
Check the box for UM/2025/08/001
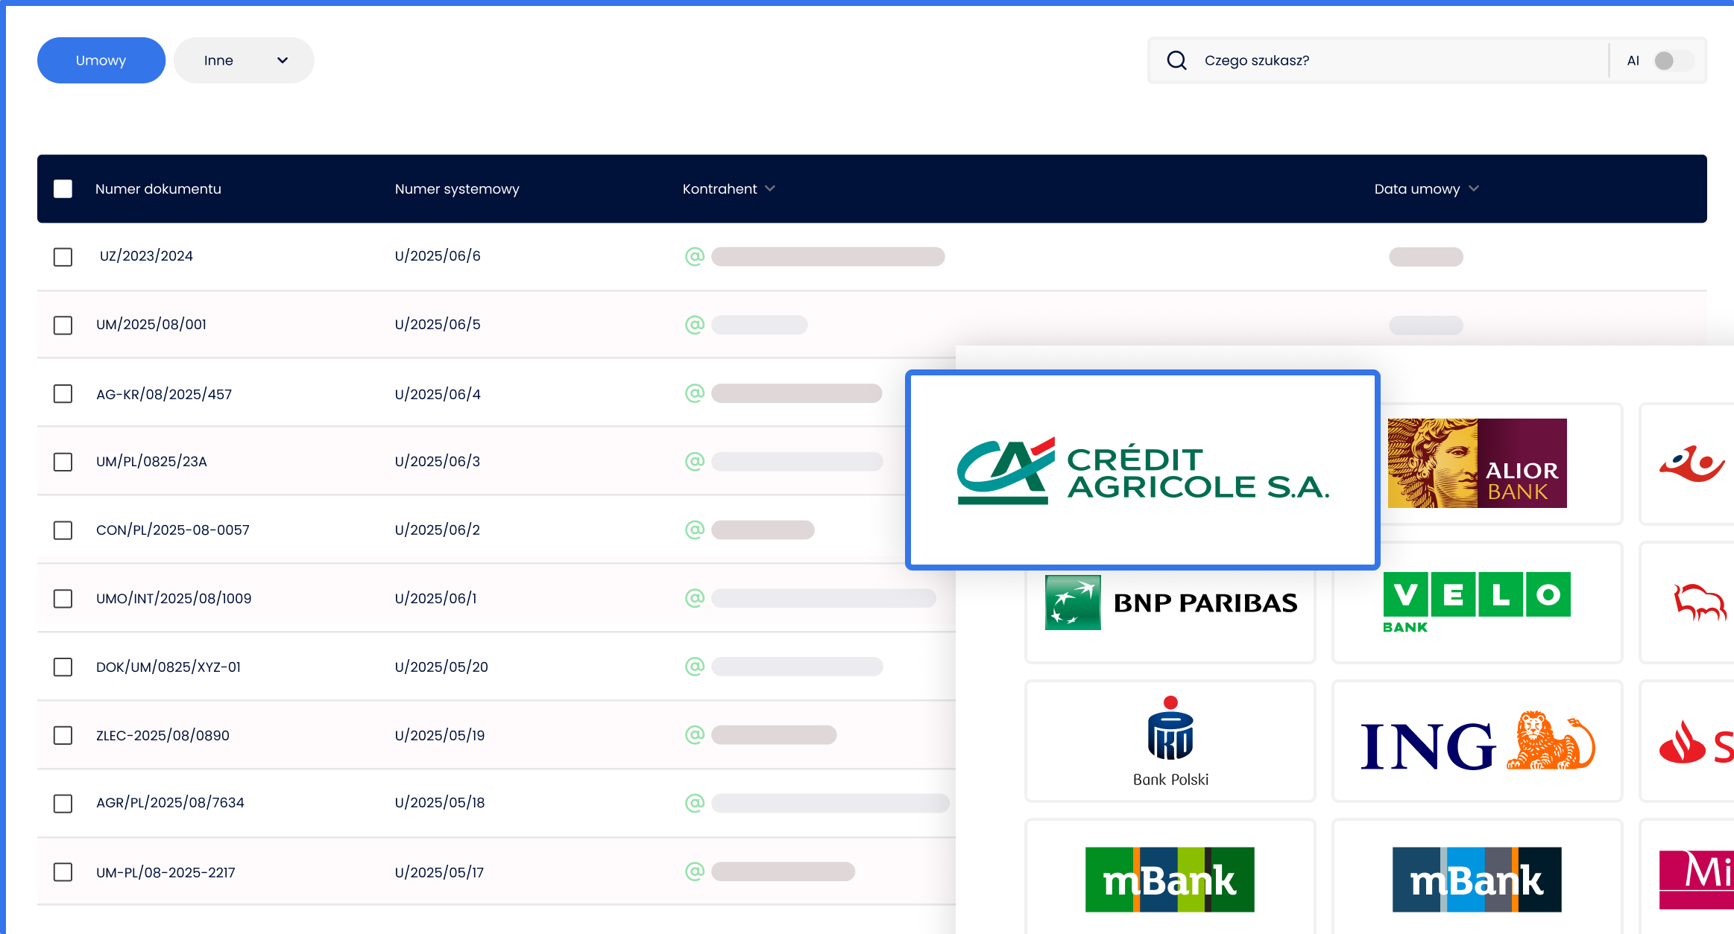(x=63, y=325)
